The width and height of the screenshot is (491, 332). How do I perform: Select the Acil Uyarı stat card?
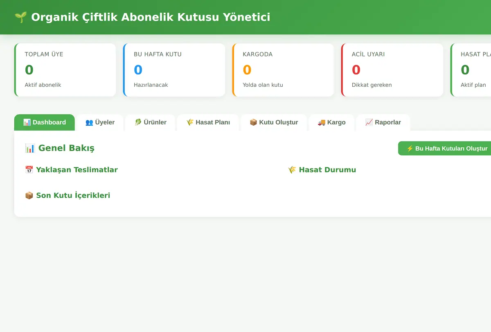pos(392,70)
